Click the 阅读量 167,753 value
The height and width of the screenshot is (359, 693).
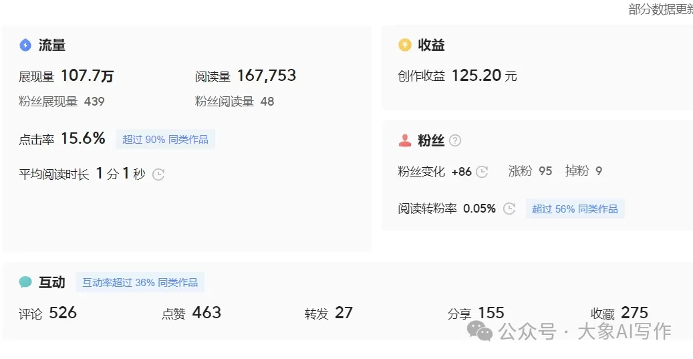tap(266, 76)
